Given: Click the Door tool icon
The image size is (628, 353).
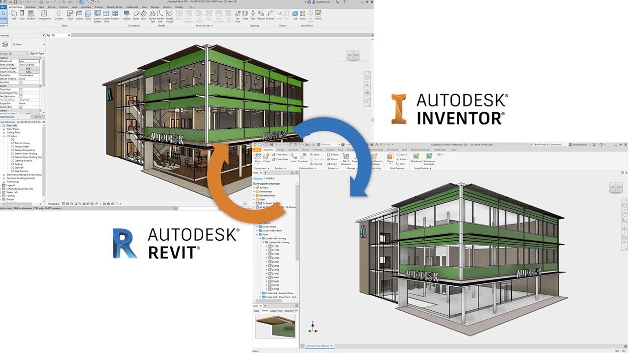Looking at the screenshot, I should click(x=22, y=14).
